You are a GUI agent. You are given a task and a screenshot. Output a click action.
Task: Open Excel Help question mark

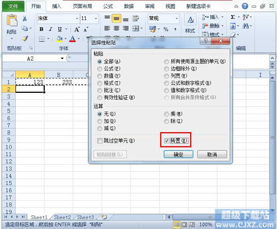pos(245,6)
